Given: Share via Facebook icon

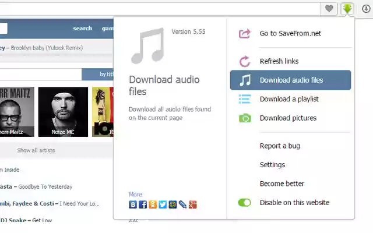Looking at the screenshot, I should click(x=143, y=204).
